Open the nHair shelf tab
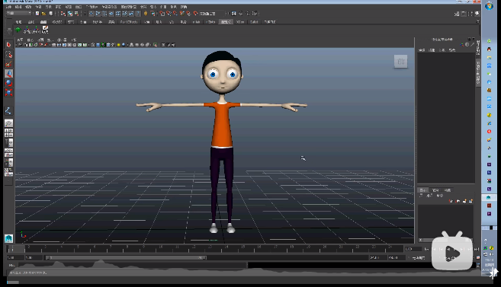The height and width of the screenshot is (287, 501). coord(197,21)
